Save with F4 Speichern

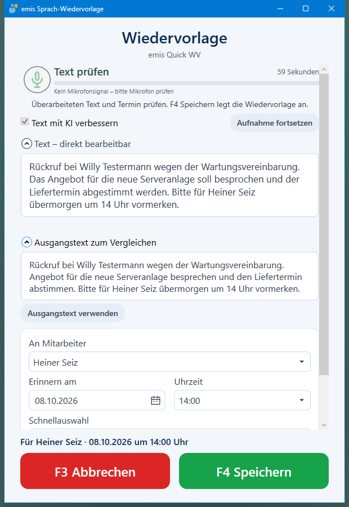point(254,471)
